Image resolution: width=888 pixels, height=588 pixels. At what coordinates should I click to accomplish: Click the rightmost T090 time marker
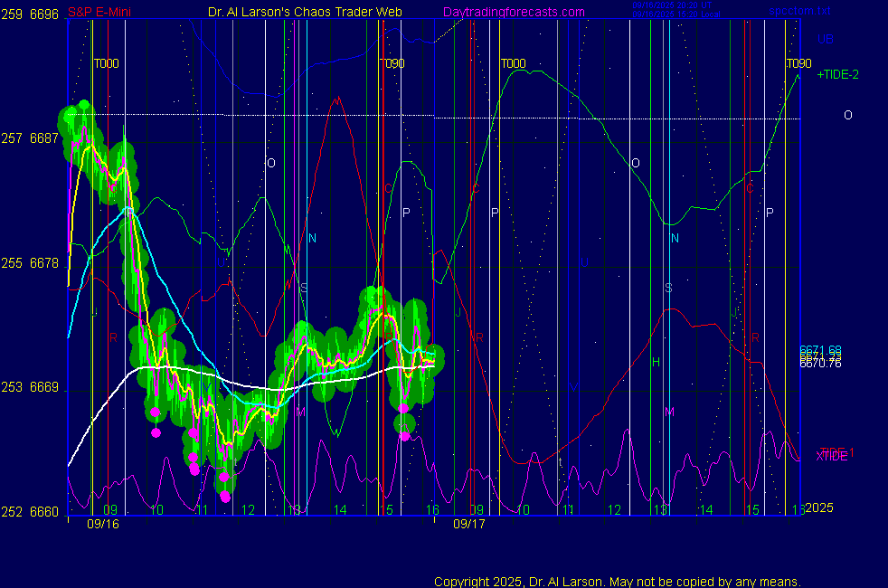[798, 64]
